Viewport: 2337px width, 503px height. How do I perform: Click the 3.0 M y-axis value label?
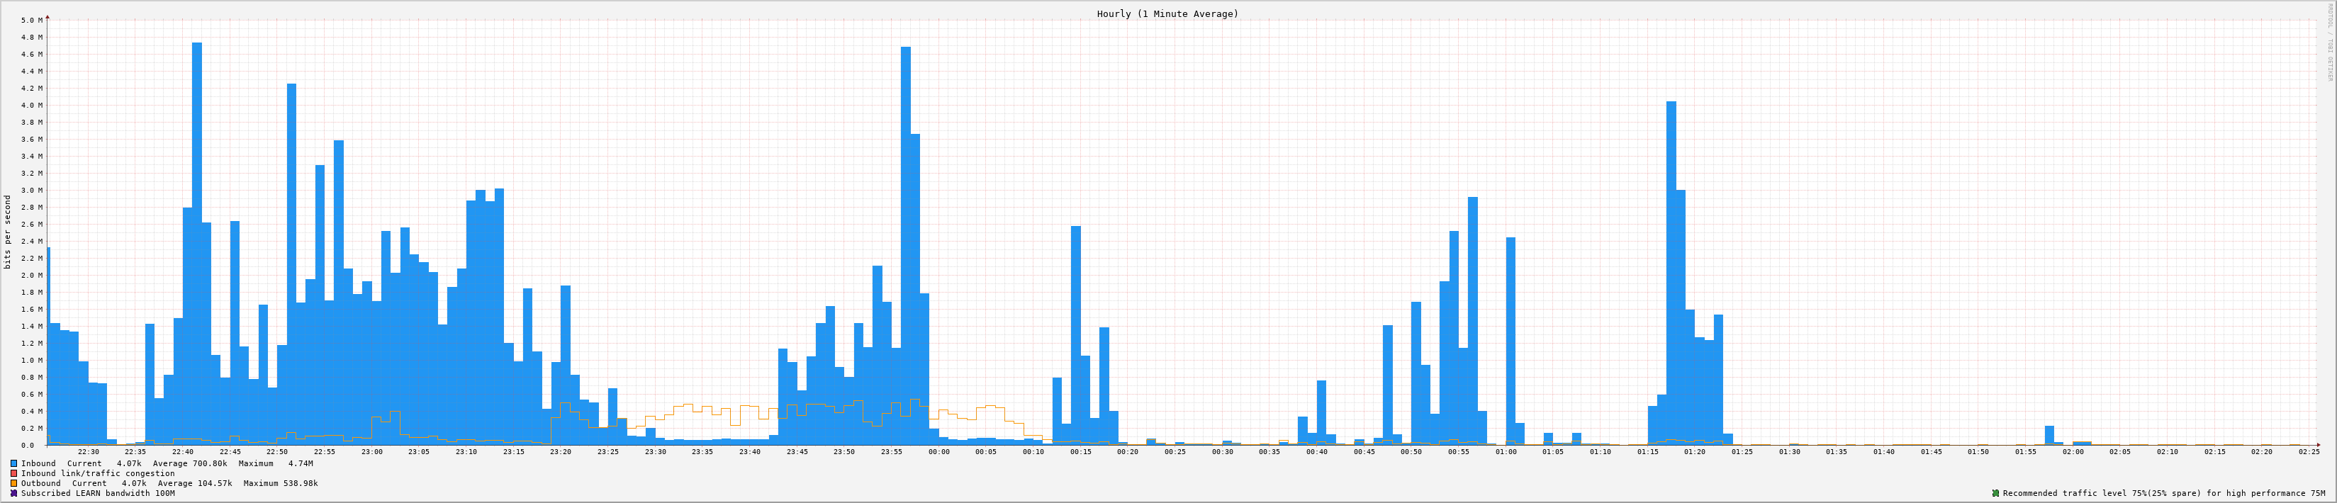point(31,191)
